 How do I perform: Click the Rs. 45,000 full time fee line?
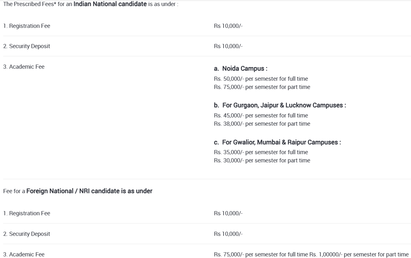261,116
